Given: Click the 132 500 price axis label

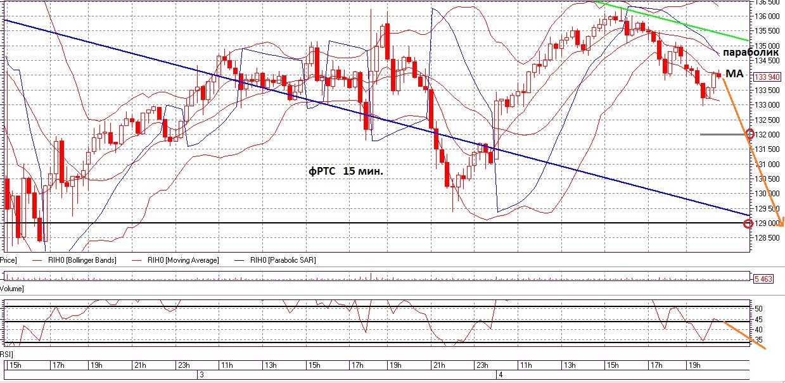Looking at the screenshot, I should pos(767,120).
